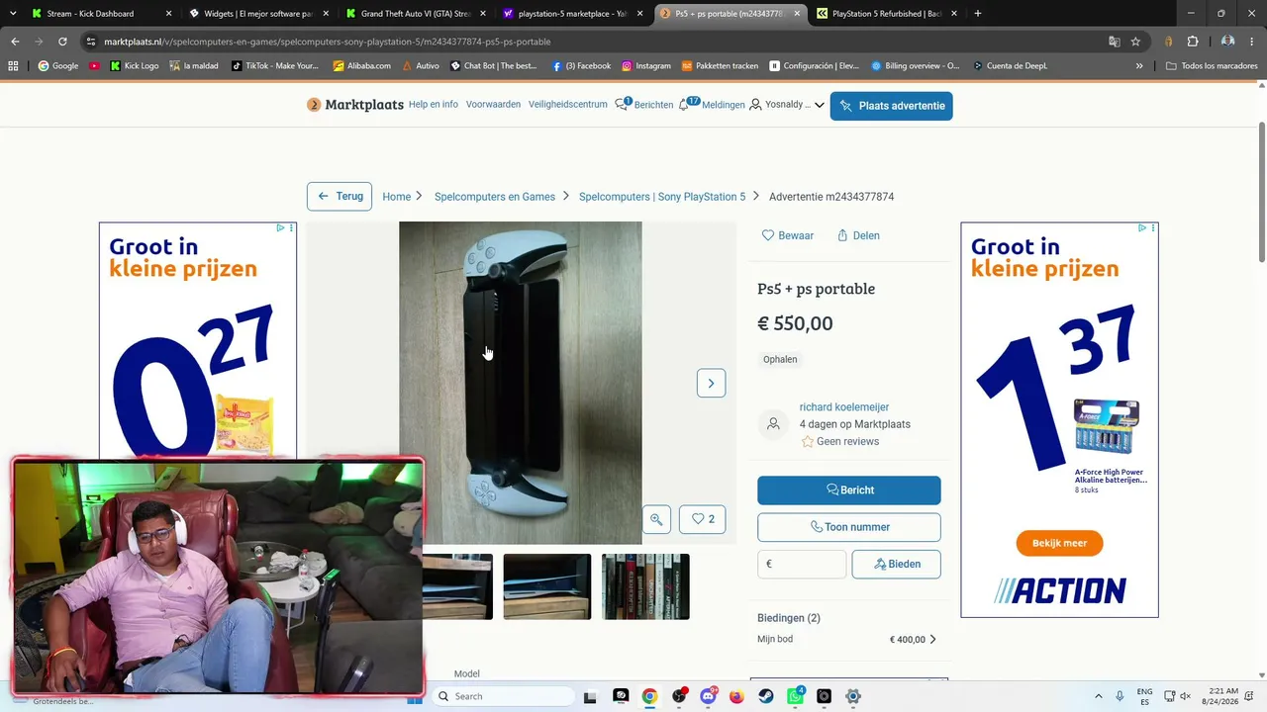The height and width of the screenshot is (712, 1267).
Task: Open the Help en info link
Action: click(434, 105)
